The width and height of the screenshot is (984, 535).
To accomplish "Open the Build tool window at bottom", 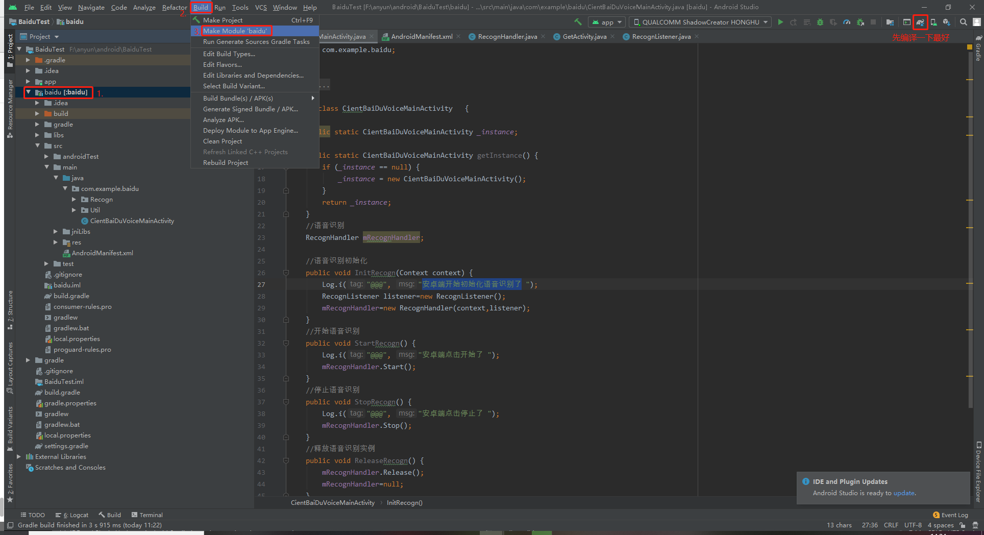I will 110,515.
